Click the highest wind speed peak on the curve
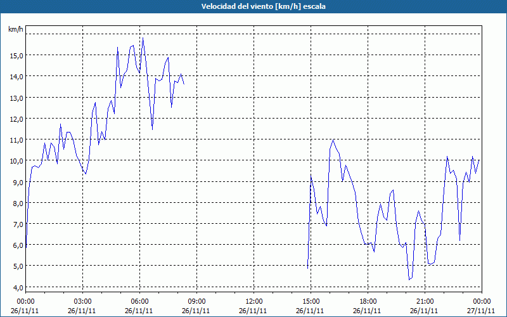 click(x=143, y=38)
